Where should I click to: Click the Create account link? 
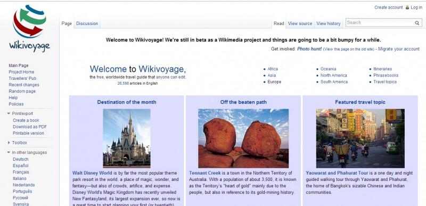point(389,7)
